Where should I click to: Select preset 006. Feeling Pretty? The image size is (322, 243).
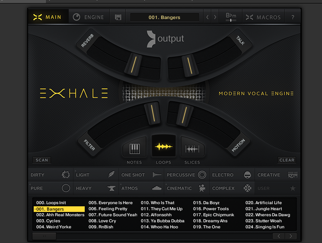tap(108, 209)
